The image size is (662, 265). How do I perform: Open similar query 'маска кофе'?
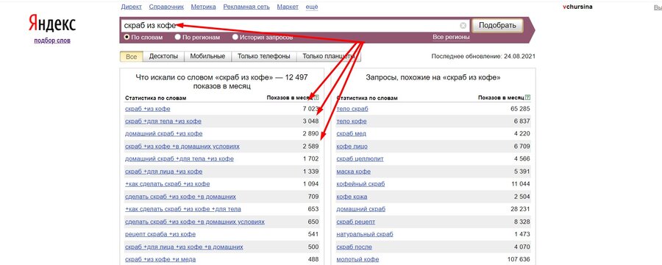tap(353, 172)
